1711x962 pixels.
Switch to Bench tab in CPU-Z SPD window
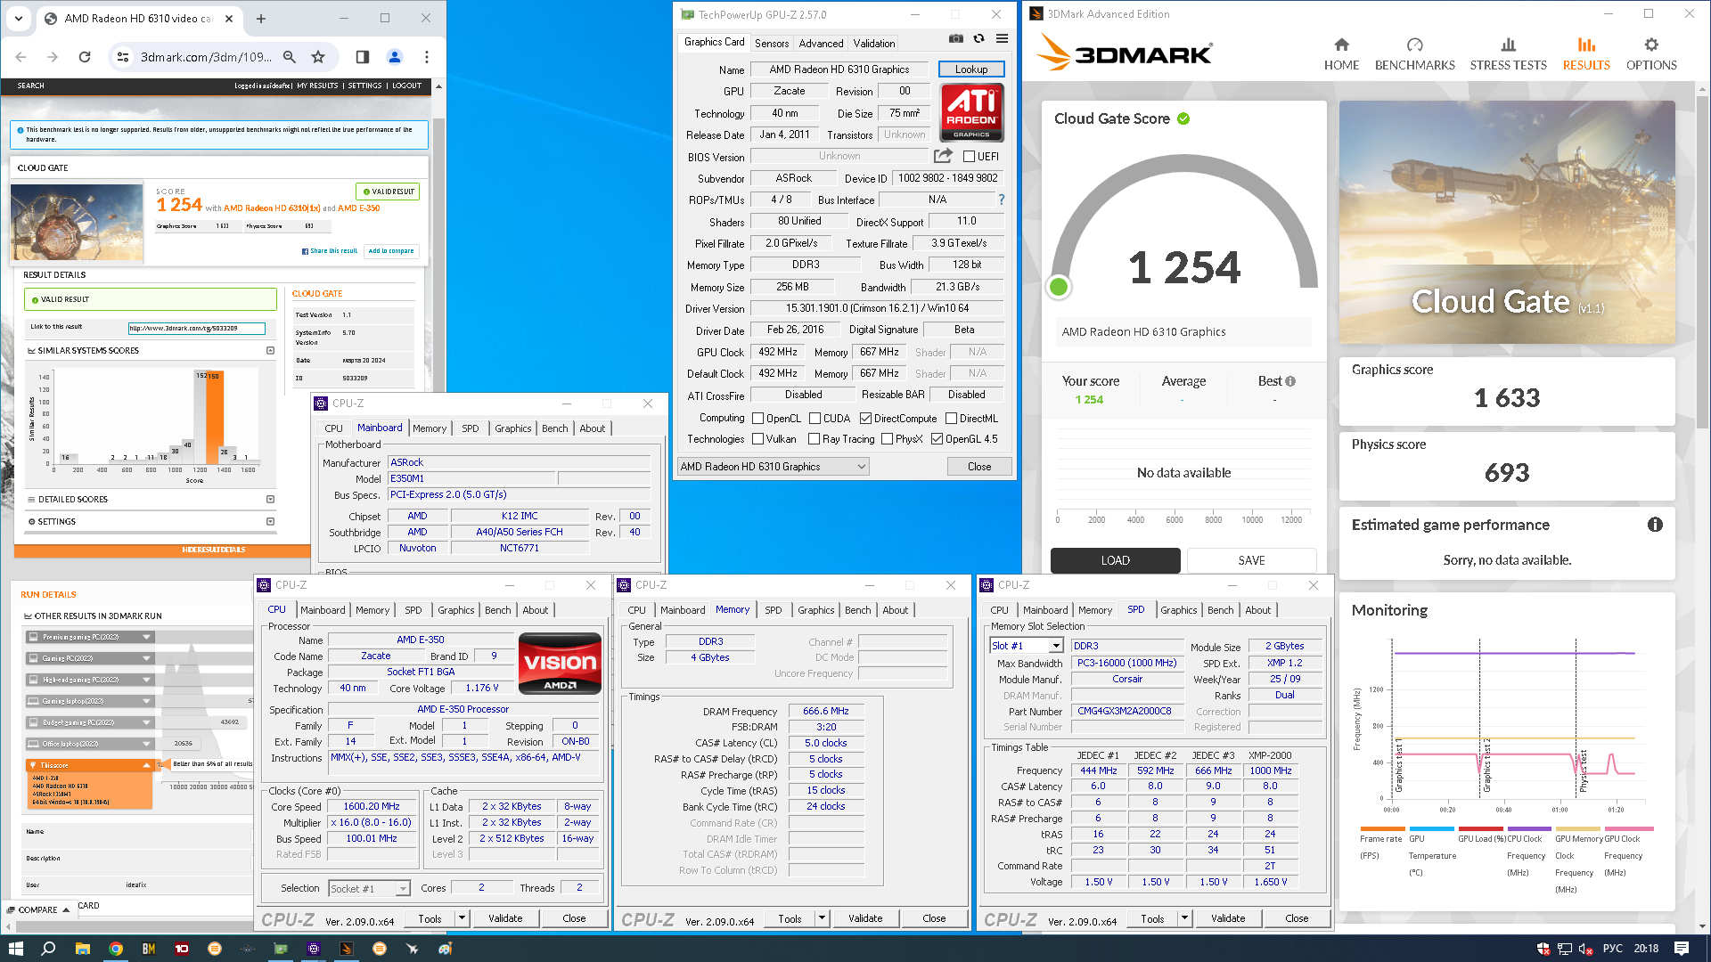click(1220, 610)
